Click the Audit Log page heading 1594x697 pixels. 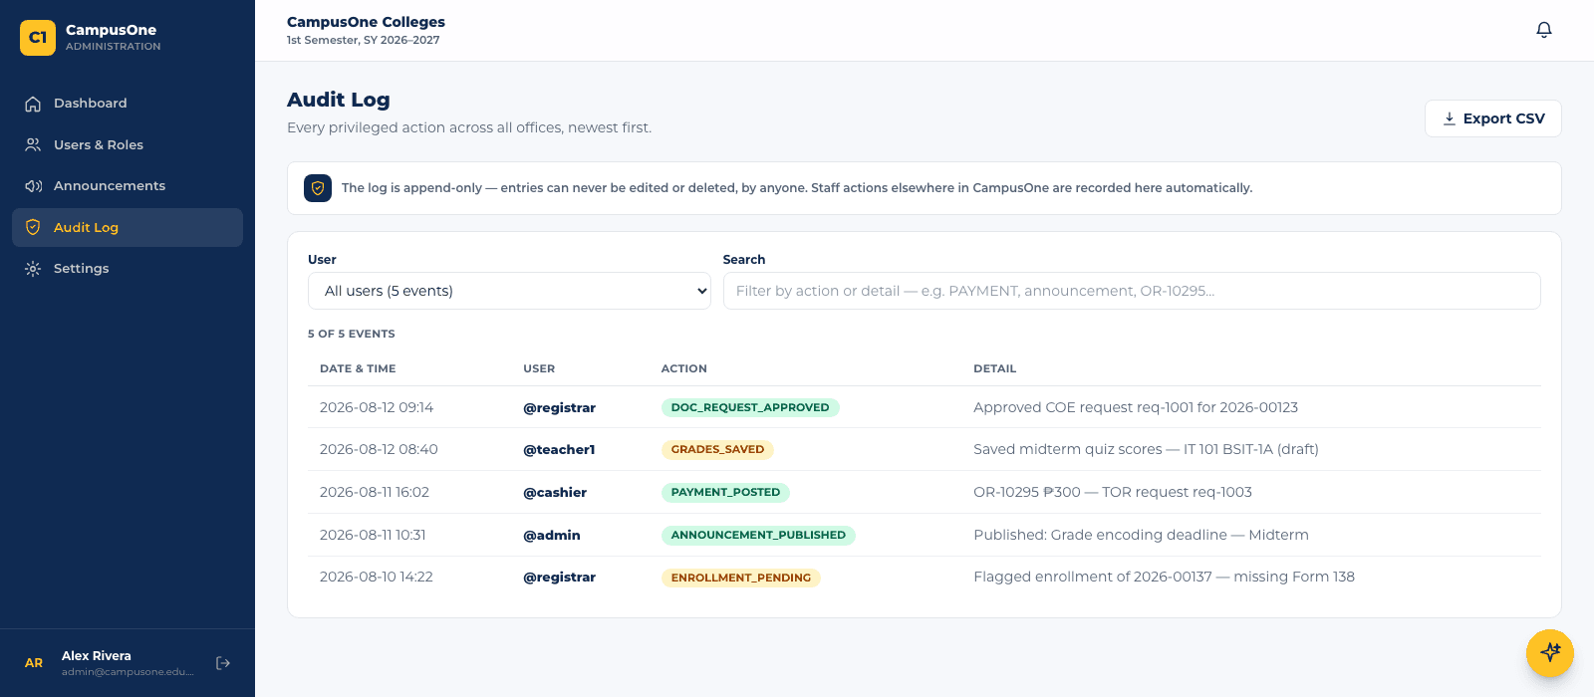coord(339,100)
